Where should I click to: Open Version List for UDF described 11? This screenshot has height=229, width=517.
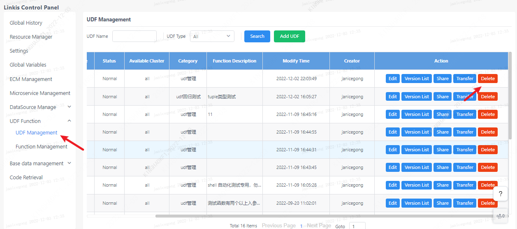coord(416,114)
